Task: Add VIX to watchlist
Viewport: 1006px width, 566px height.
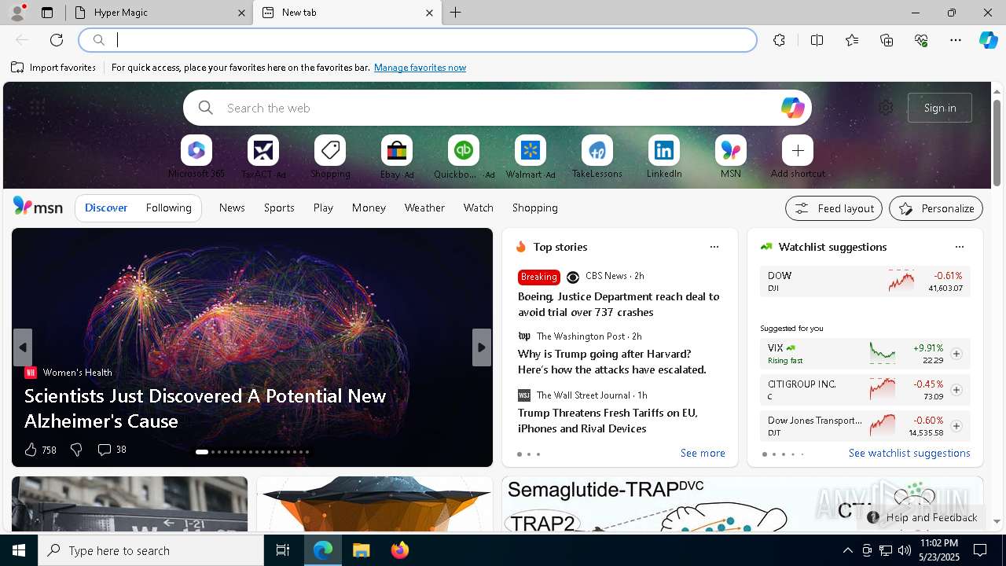Action: (x=956, y=354)
